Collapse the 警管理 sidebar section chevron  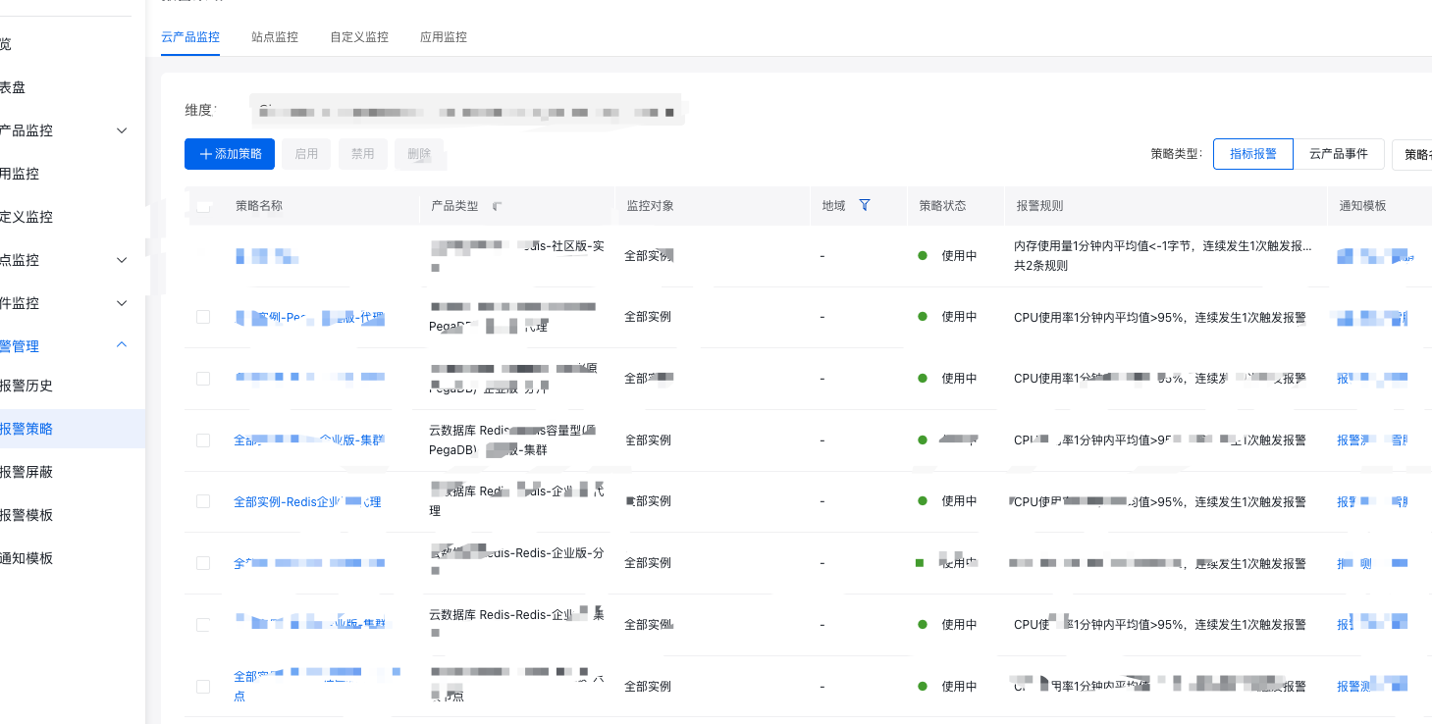[122, 345]
